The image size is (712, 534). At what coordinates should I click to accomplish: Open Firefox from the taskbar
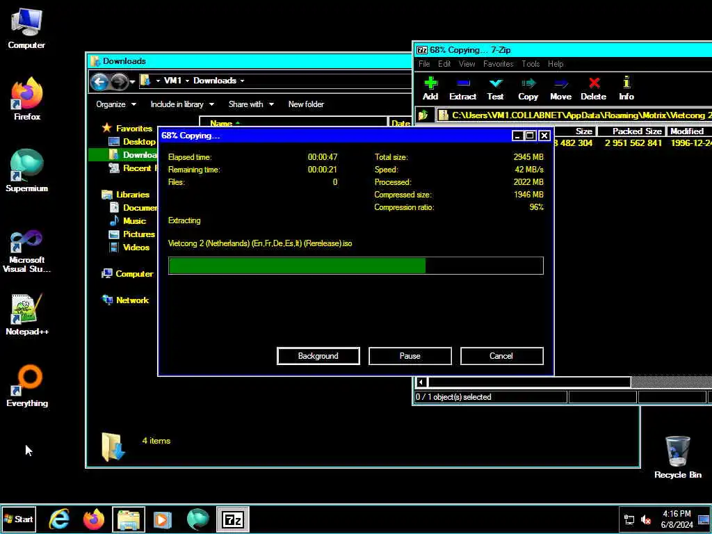tap(94, 519)
